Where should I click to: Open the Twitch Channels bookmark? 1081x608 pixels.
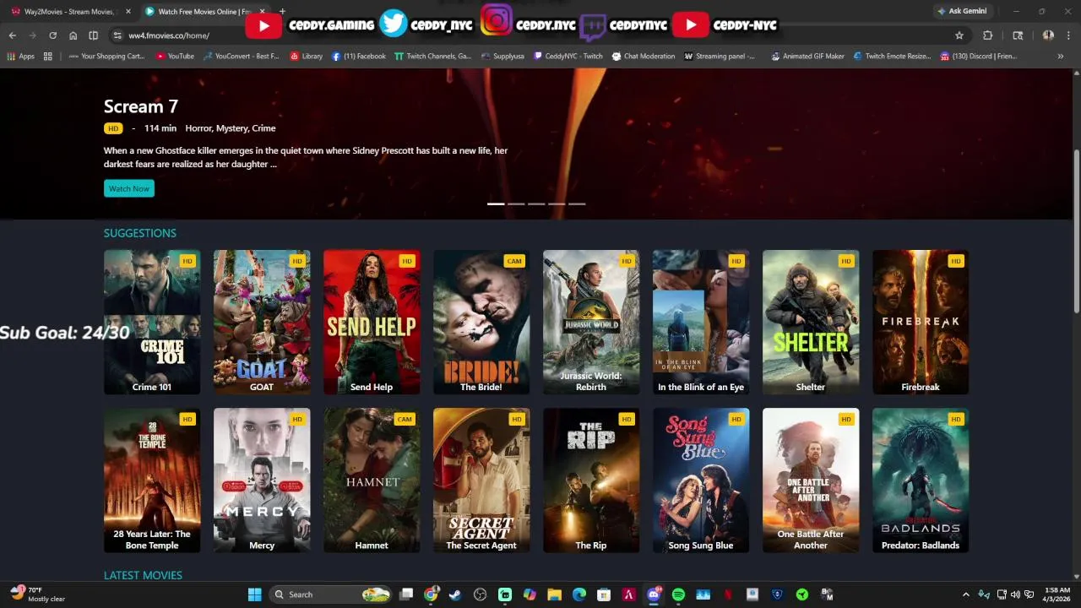point(433,57)
